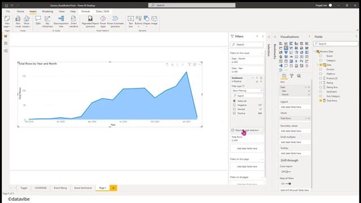
Task: Expand the Date hierarchy field
Action: 318,65
